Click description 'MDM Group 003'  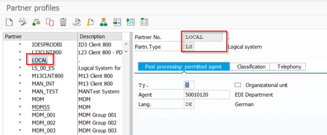point(97,131)
